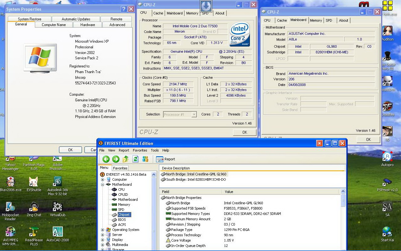This screenshot has width=401, height=251.
Task: Click OK in the left CPU-Z window
Action: point(245,132)
